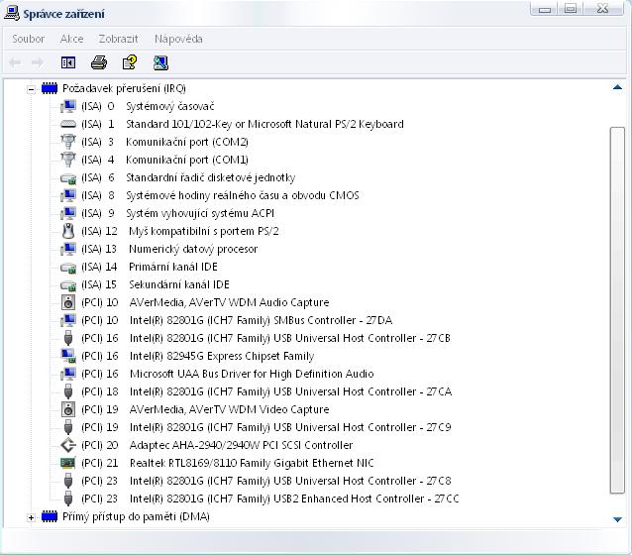Expand Přímý přístup do paměti (DMA)
Screen dimensions: 632x555
coord(32,516)
